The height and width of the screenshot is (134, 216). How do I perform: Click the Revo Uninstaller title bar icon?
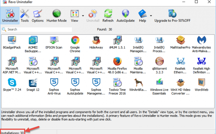(x=5, y=2)
